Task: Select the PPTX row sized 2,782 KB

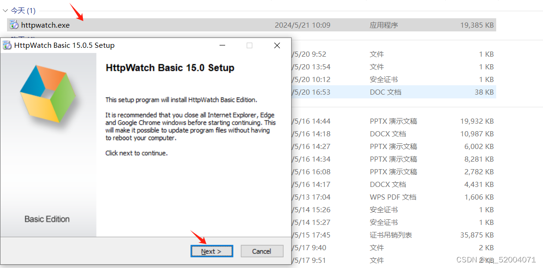Action: [393, 171]
